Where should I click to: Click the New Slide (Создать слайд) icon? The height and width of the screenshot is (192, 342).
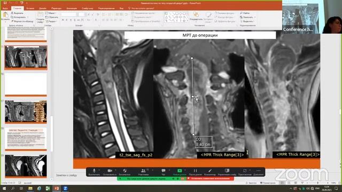[x=40, y=15]
